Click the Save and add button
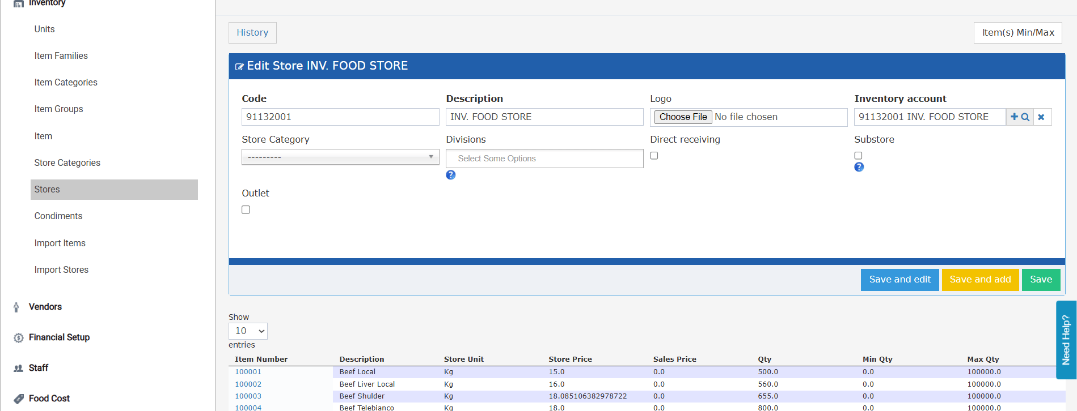The height and width of the screenshot is (411, 1077). tap(980, 280)
